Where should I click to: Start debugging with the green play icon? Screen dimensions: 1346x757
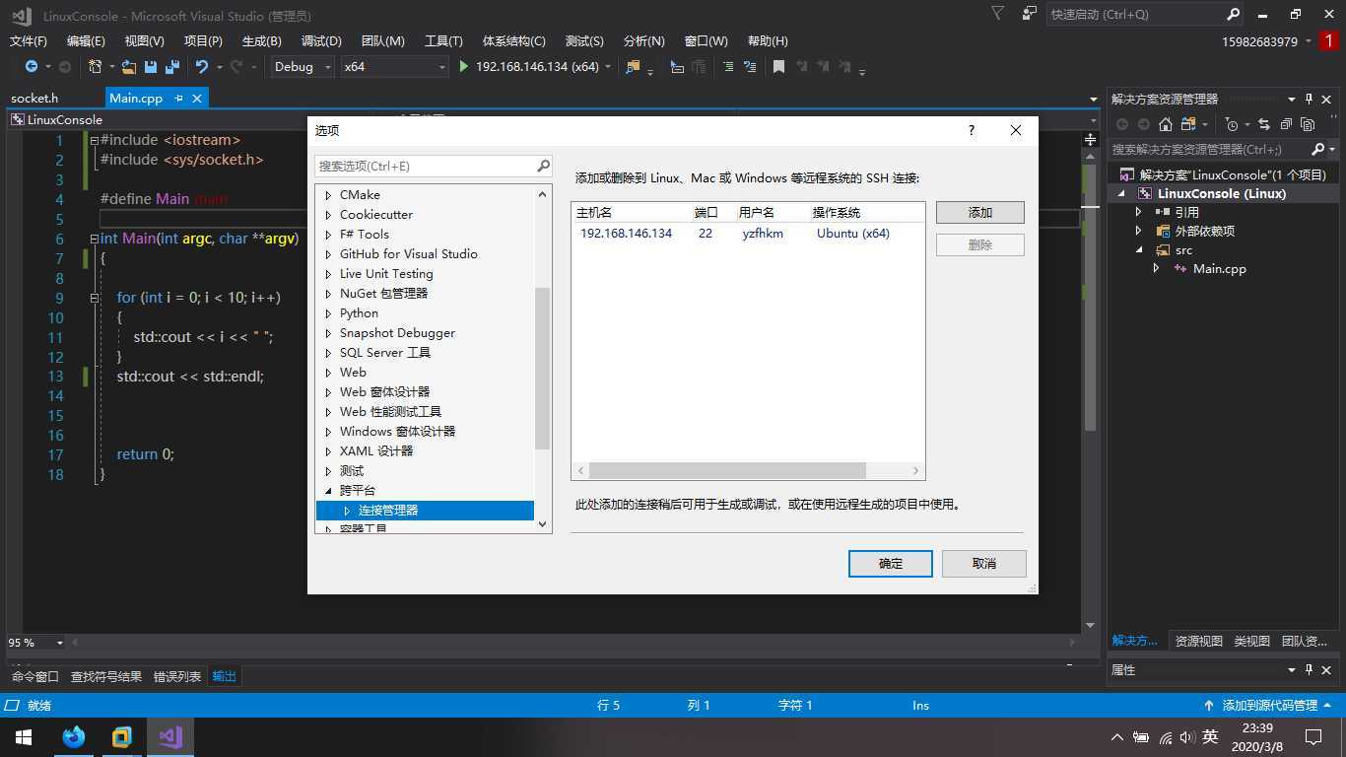tap(464, 67)
